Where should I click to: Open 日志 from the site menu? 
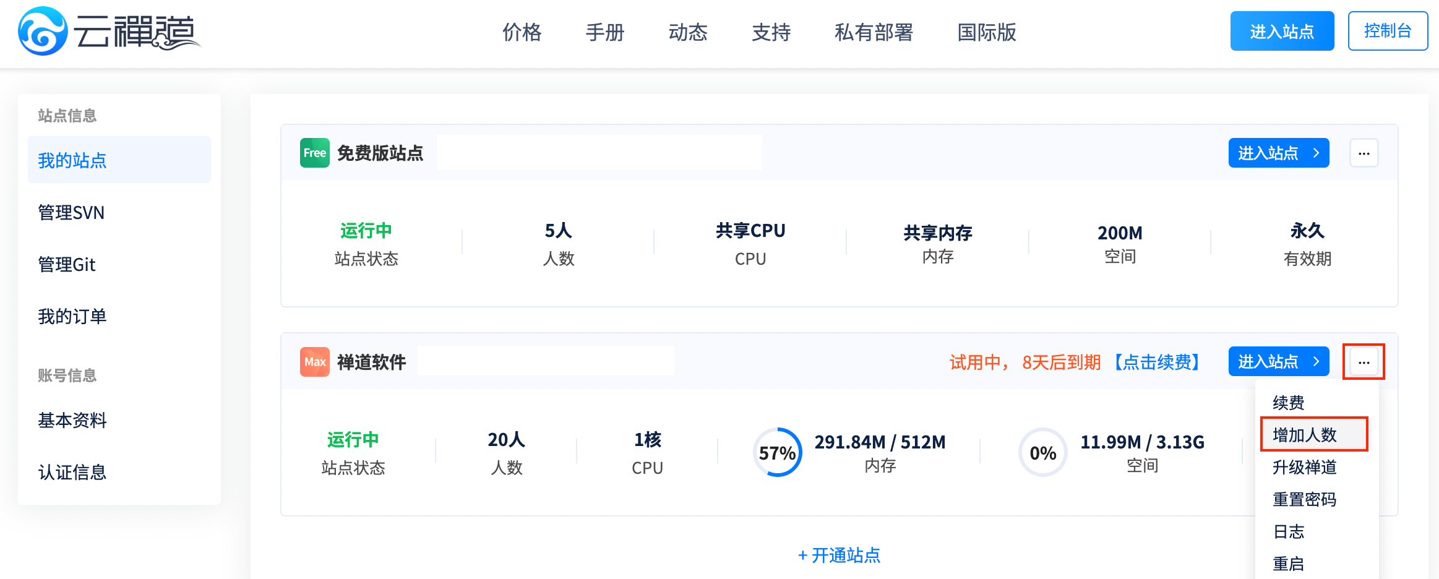(x=1289, y=531)
